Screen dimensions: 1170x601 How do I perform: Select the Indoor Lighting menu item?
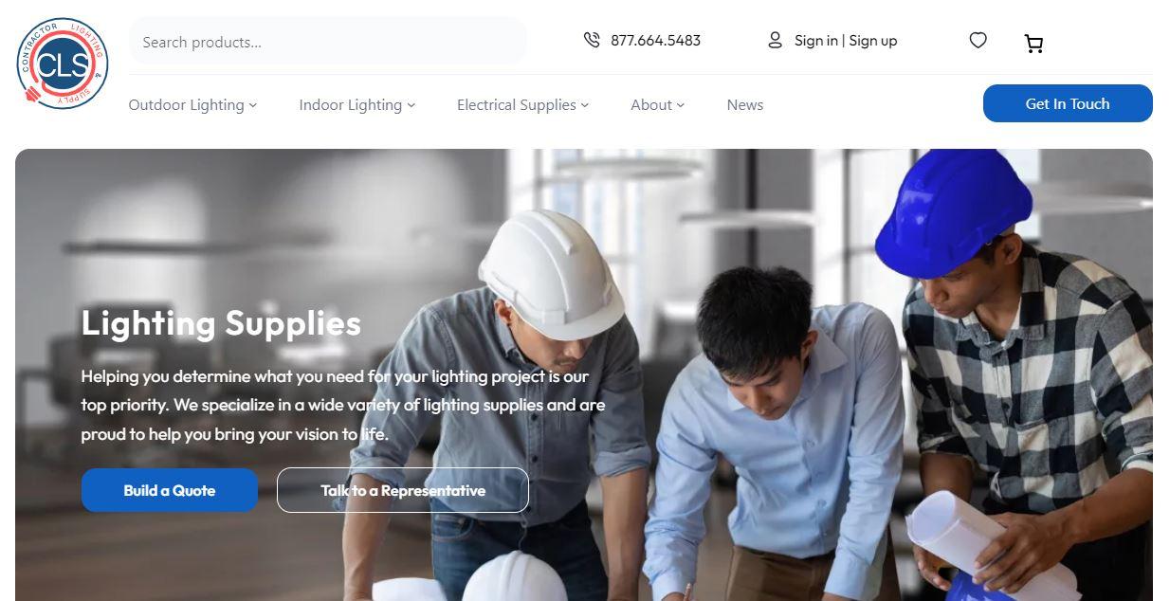[x=351, y=105]
